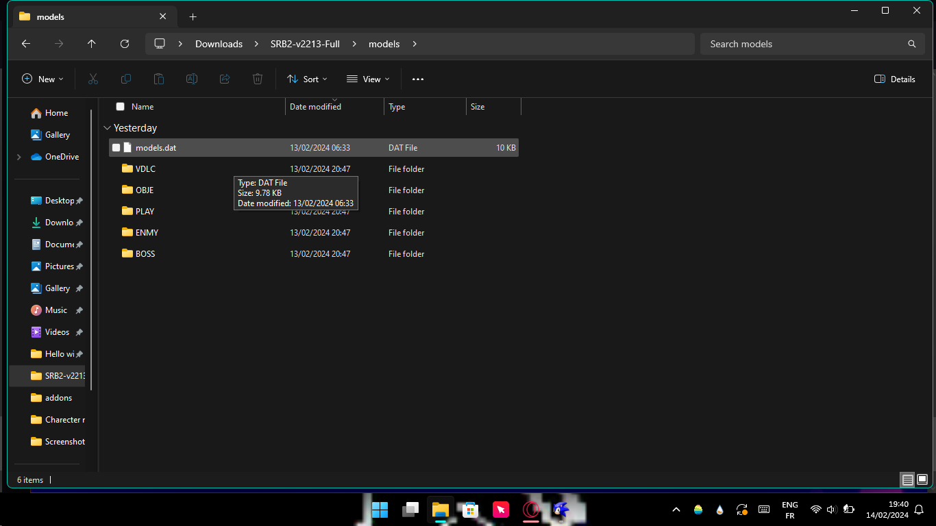936x526 pixels.
Task: Open the Sonic game taskbar icon
Action: [x=561, y=510]
